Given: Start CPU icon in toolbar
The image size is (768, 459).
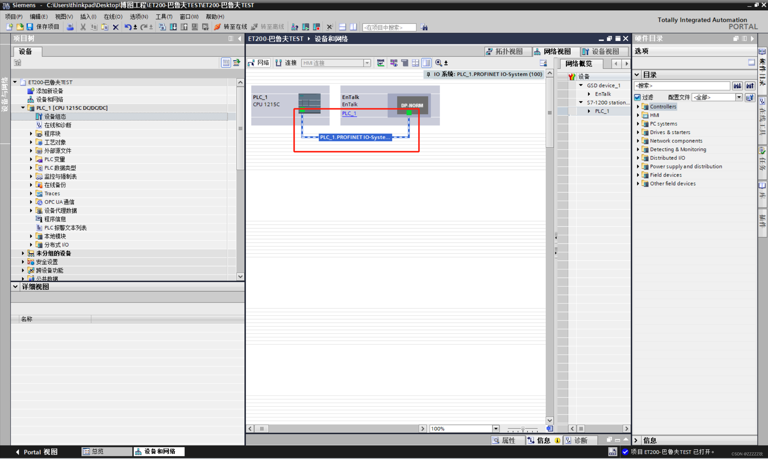Looking at the screenshot, I should click(x=306, y=27).
